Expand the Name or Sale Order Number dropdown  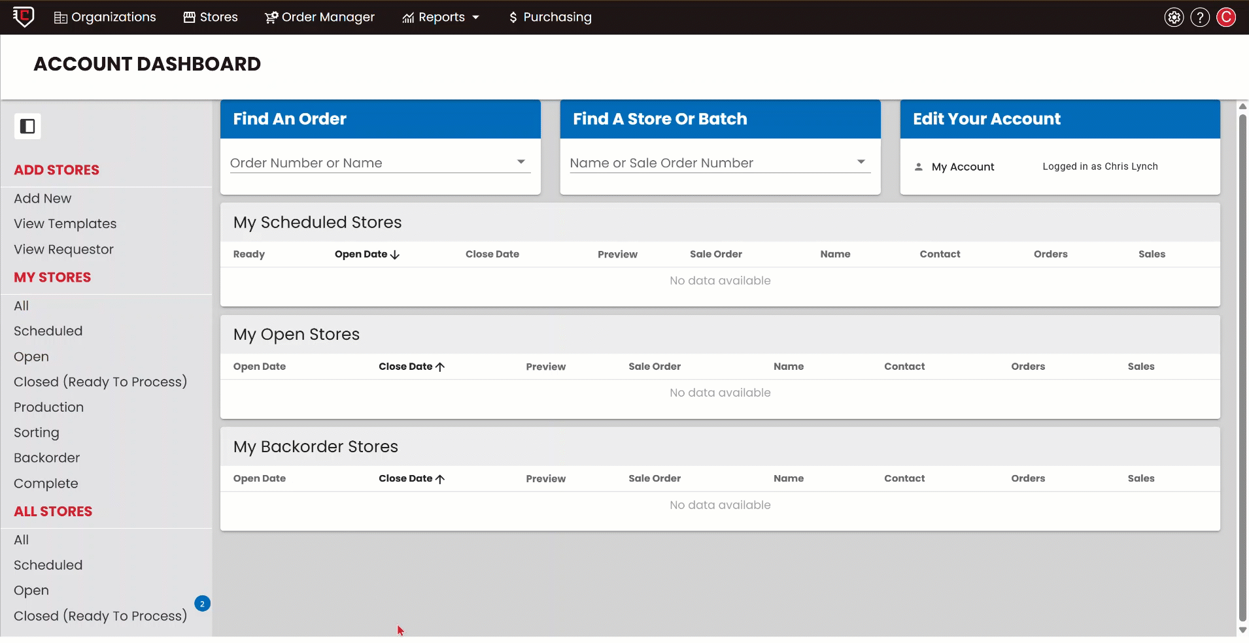point(861,162)
